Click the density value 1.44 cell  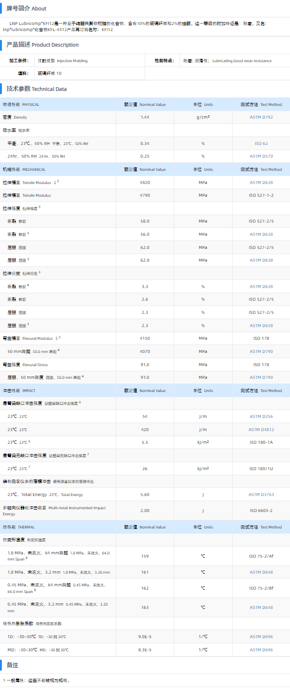[145, 117]
